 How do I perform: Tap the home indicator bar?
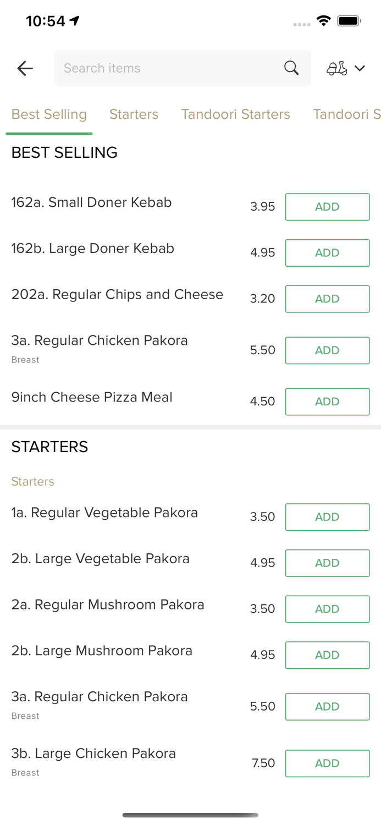tap(190, 815)
